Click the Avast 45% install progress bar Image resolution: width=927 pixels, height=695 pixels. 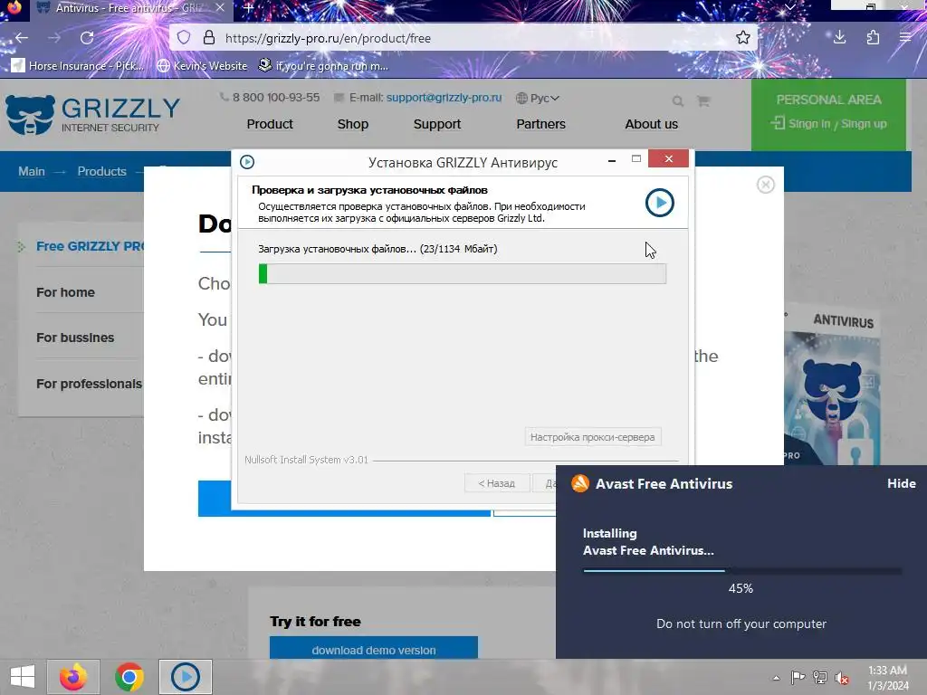pyautogui.click(x=742, y=571)
